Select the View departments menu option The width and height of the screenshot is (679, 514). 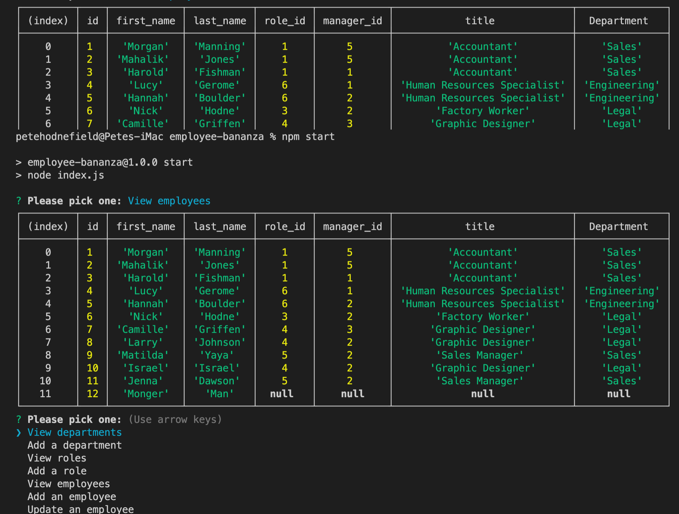74,432
